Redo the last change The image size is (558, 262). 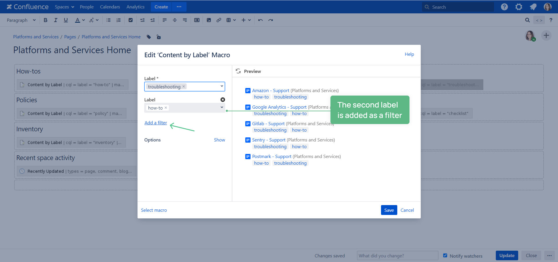pos(271,20)
